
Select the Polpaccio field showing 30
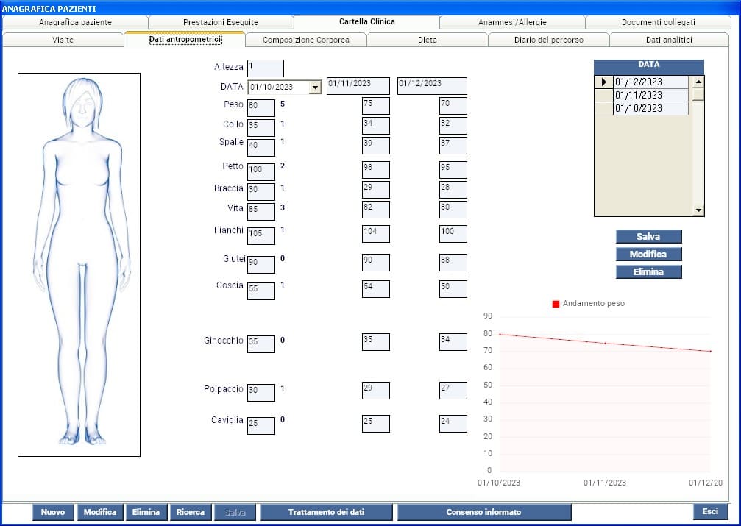pyautogui.click(x=261, y=393)
